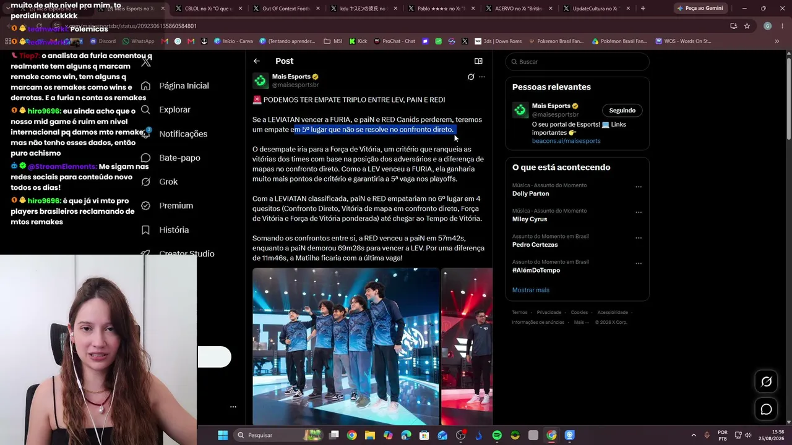
Task: Click the Pedro Certezas trending topic
Action: 535,245
